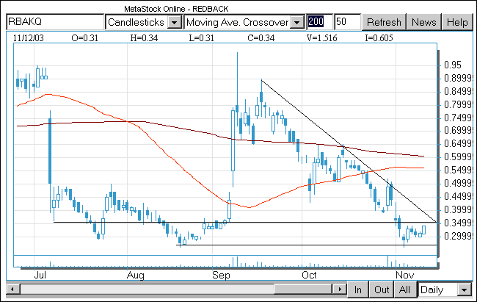This screenshot has height=302, width=477.
Task: Click the MetaStock Online - REDBACK title
Action: (x=176, y=9)
